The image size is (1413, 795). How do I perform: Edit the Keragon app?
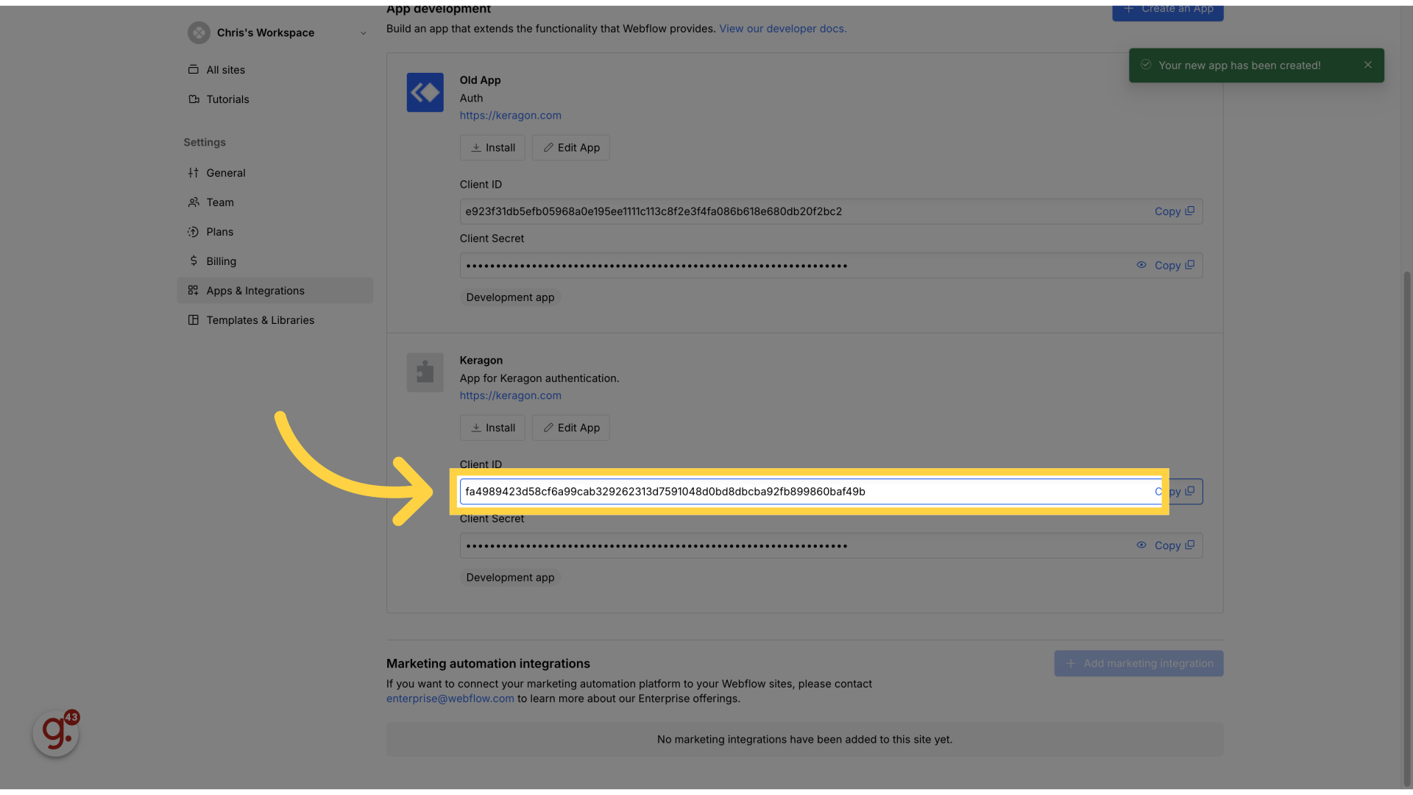click(571, 428)
